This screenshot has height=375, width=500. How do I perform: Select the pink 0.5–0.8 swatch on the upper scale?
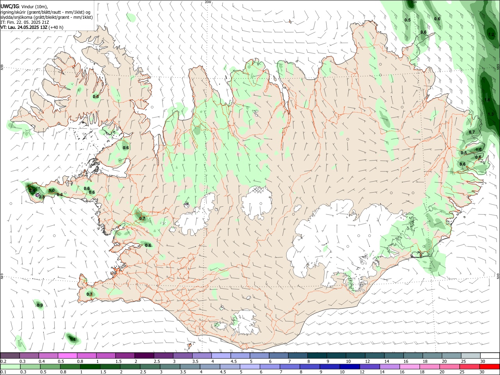point(67,356)
